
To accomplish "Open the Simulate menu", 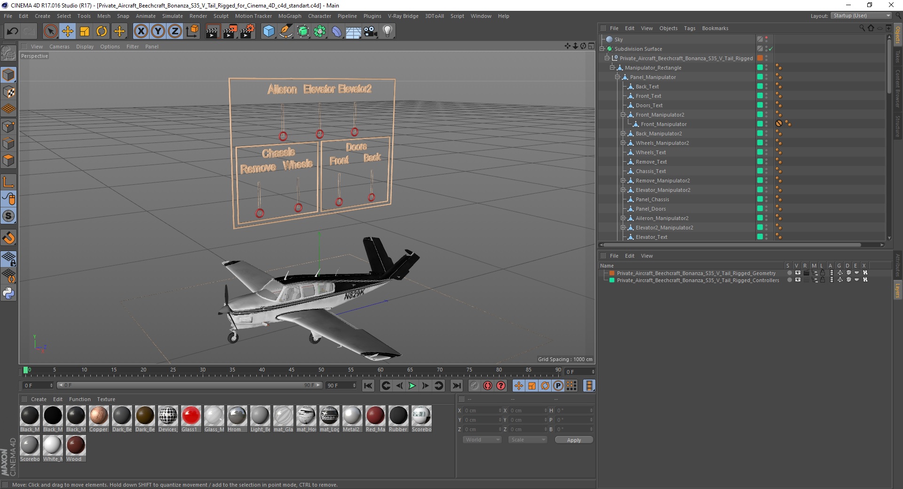I will (x=173, y=16).
